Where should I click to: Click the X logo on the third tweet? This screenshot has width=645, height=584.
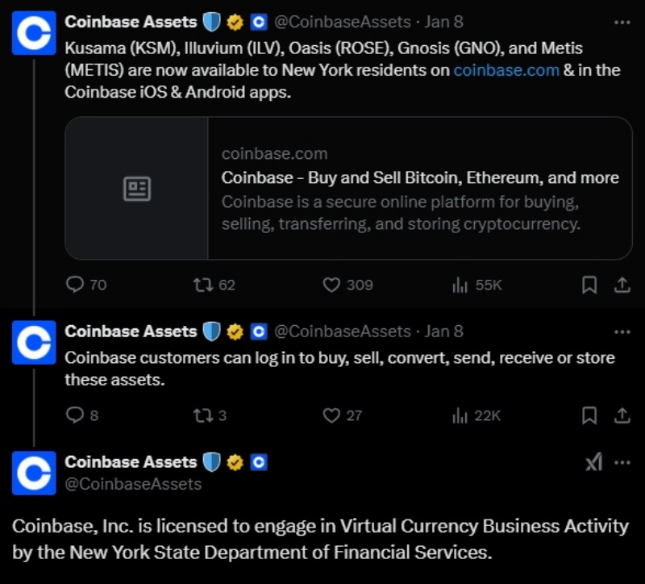(594, 462)
